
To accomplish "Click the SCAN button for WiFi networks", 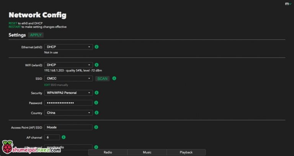I will pyautogui.click(x=102, y=79).
